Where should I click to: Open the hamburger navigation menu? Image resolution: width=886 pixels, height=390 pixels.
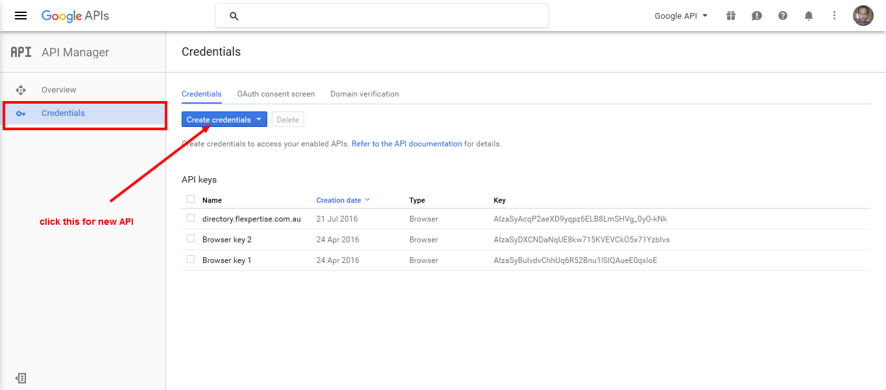(x=21, y=16)
